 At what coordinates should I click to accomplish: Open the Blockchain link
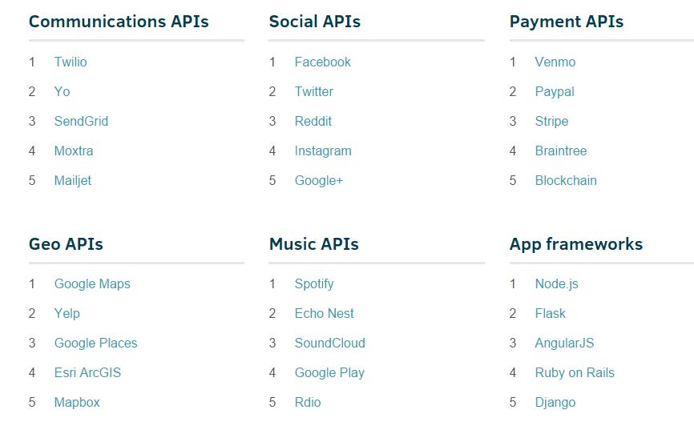[x=566, y=180]
